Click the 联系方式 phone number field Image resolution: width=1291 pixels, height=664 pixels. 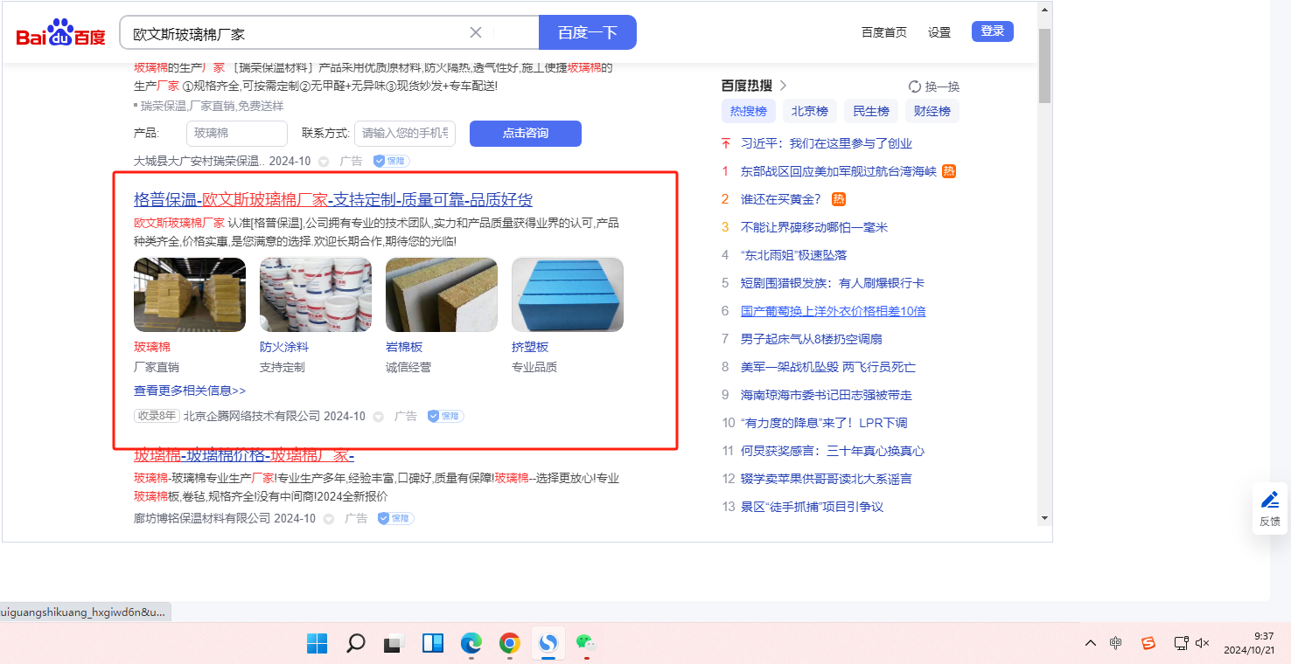coord(405,134)
